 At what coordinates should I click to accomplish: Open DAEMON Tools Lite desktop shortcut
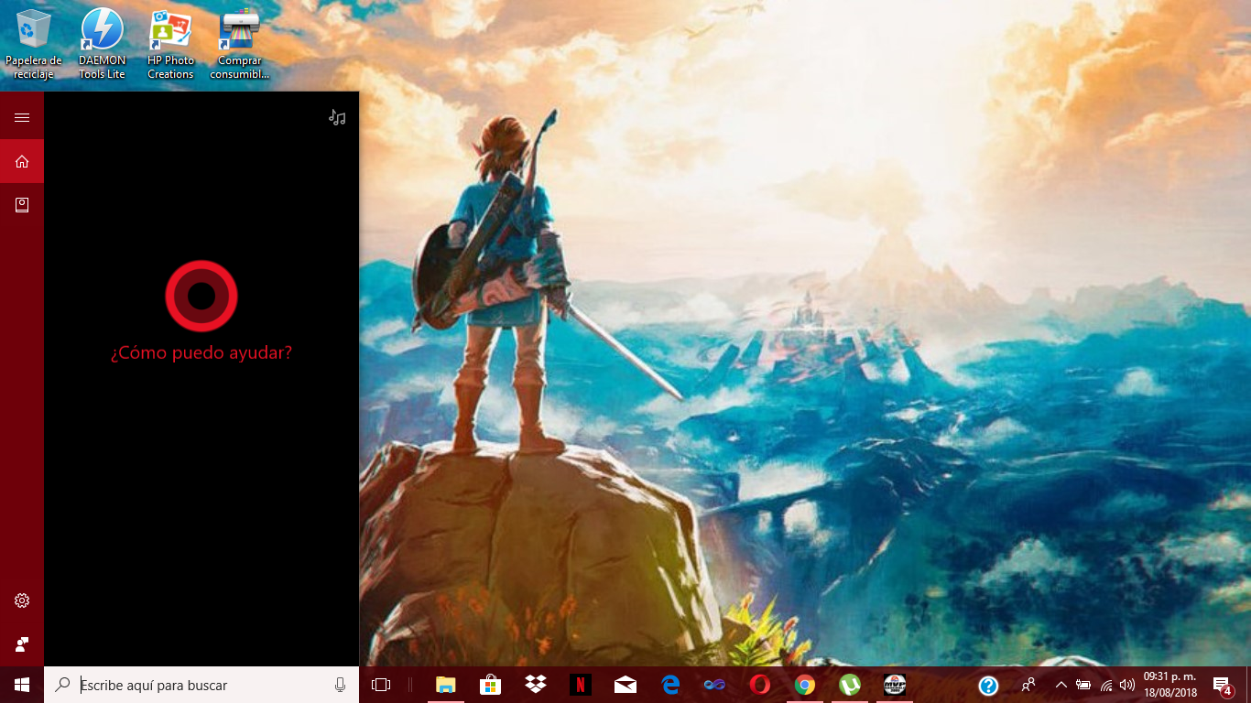[x=102, y=43]
